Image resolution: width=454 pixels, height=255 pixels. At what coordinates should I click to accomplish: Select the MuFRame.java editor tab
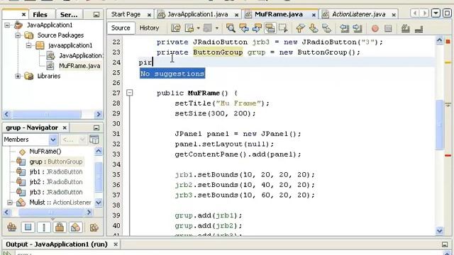(x=279, y=14)
